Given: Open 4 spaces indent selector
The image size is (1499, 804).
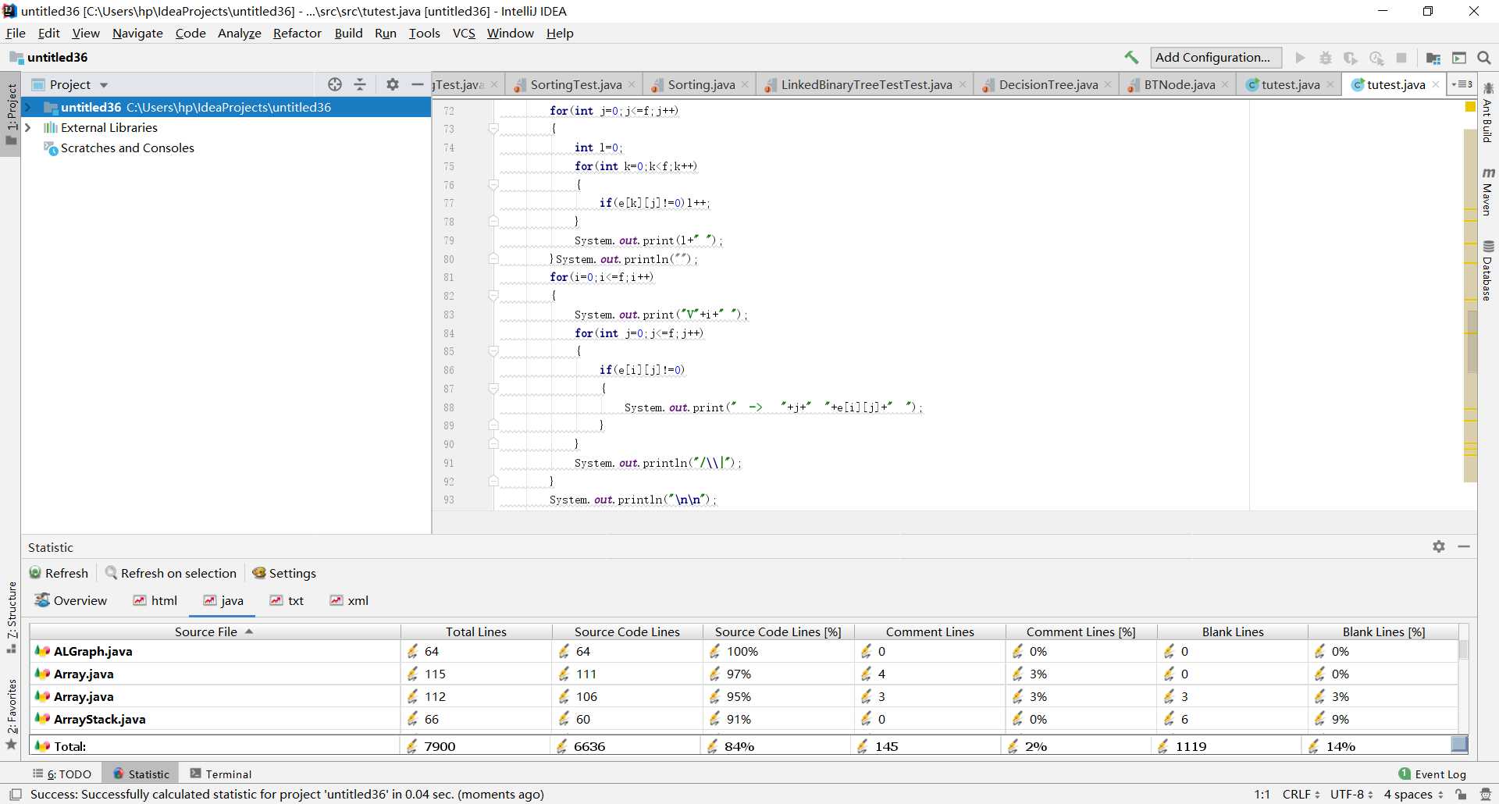Looking at the screenshot, I should [x=1413, y=795].
